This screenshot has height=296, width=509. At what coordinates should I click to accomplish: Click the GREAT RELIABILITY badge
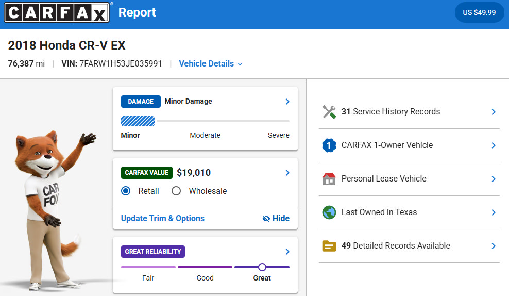coord(153,252)
